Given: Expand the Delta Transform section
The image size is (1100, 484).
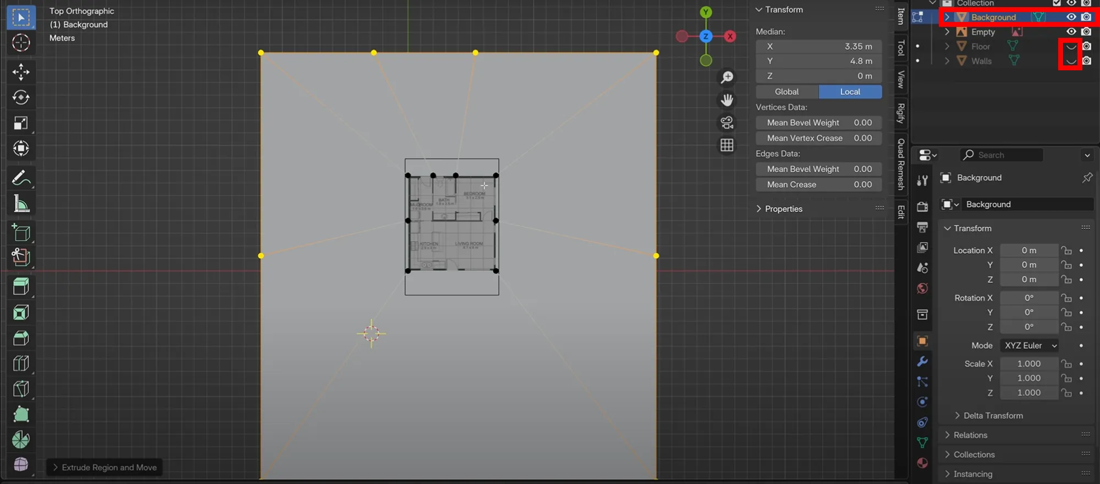Looking at the screenshot, I should 993,416.
